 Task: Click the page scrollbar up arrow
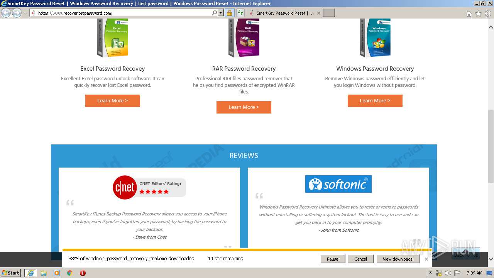(491, 27)
